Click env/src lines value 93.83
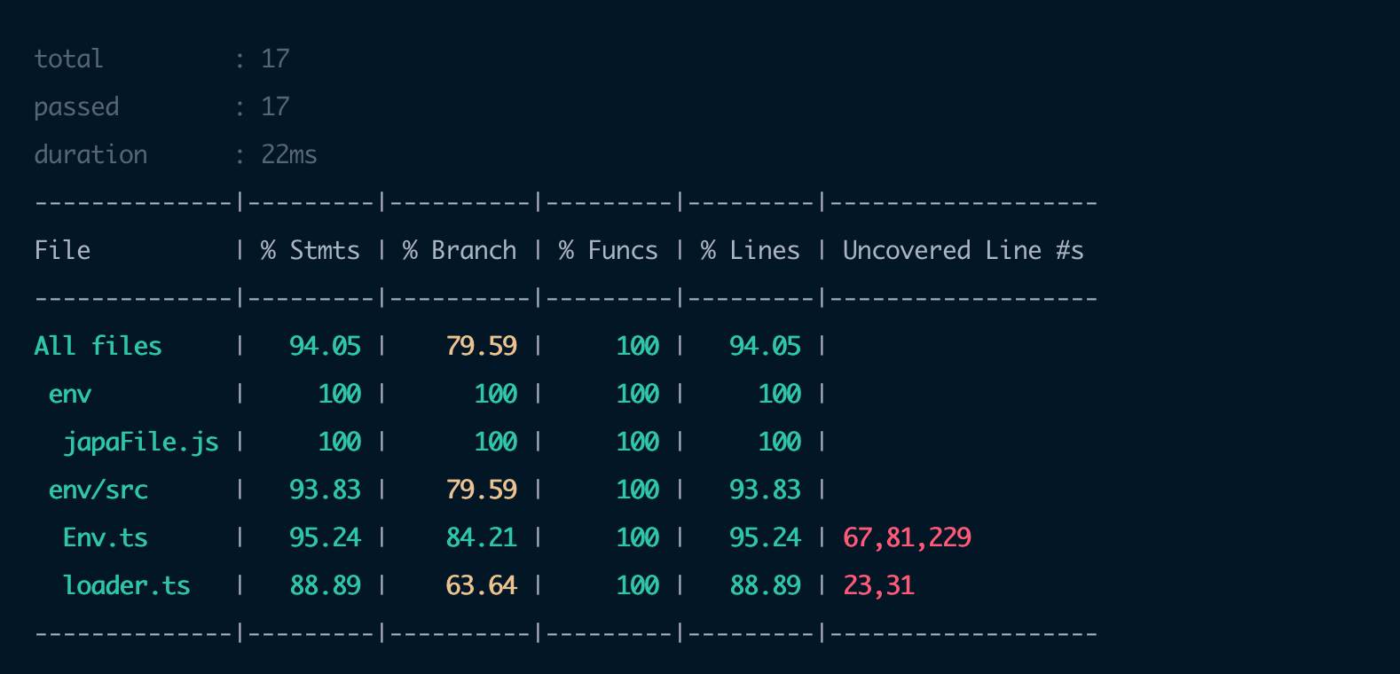 click(x=765, y=490)
